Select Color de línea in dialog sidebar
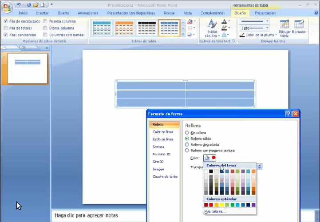Screen dimensions: 320x222 162,132
